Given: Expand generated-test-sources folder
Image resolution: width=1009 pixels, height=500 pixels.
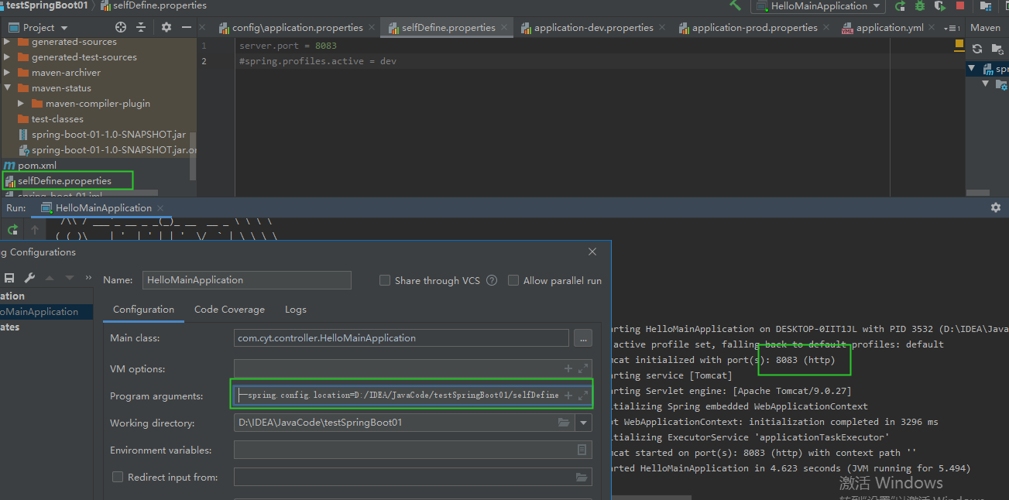Looking at the screenshot, I should point(7,57).
